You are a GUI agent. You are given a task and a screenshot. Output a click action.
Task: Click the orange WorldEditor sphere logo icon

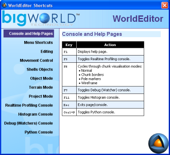coord(158,143)
